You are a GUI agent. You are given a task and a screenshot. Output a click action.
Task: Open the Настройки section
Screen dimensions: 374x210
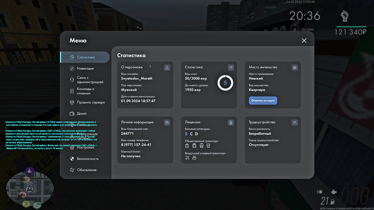pos(85,148)
